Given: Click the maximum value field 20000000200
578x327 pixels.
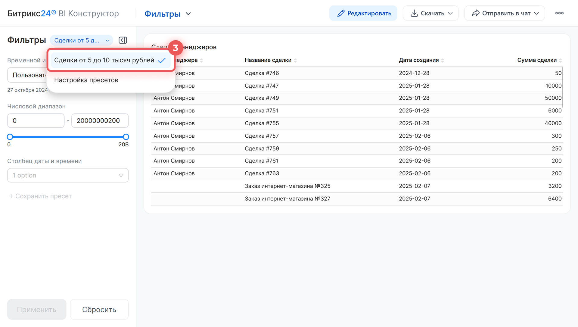Looking at the screenshot, I should tap(100, 121).
